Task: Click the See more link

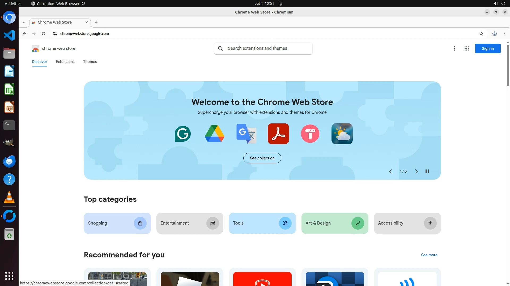Action: (429, 255)
